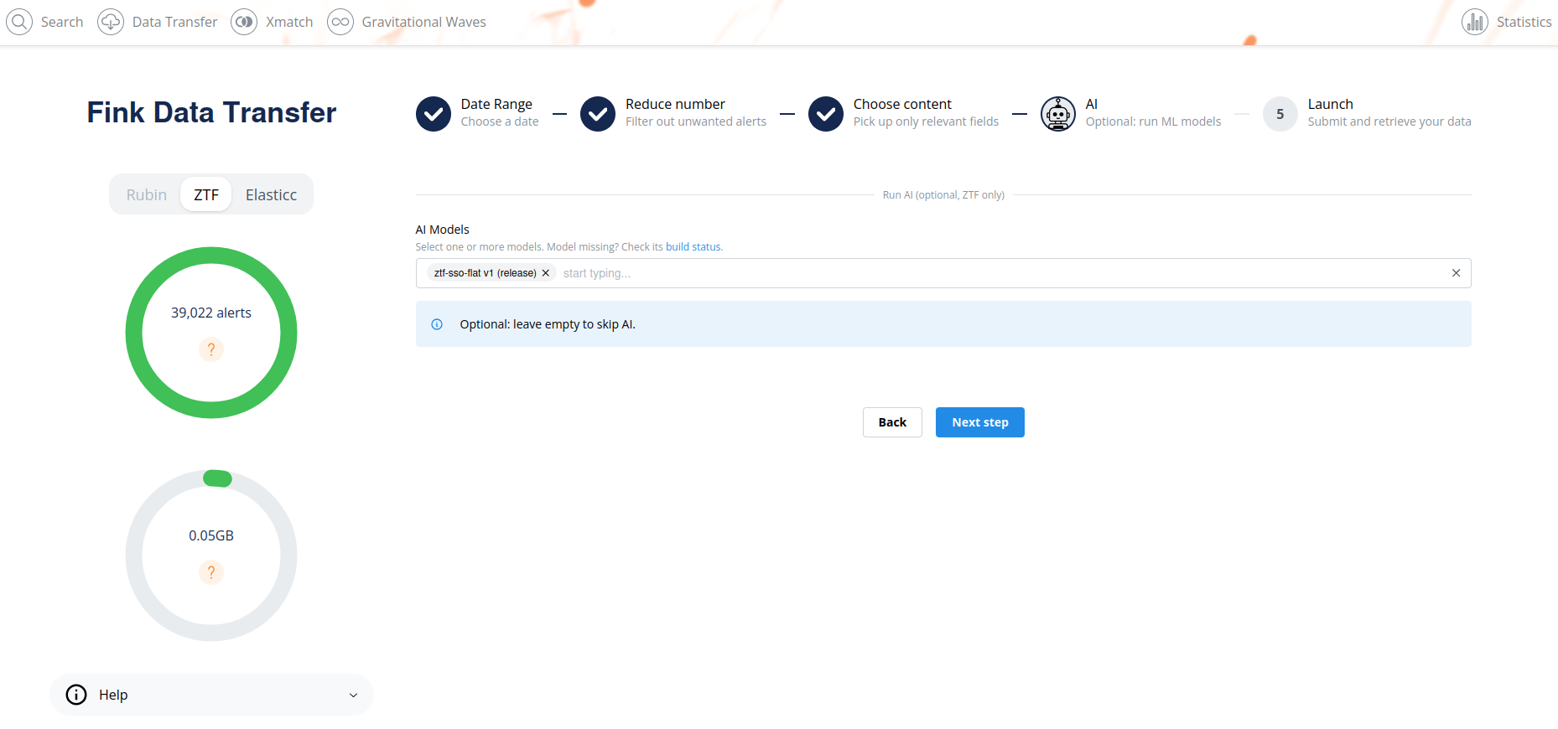1558x729 pixels.
Task: Click the Launch step label
Action: (1331, 104)
